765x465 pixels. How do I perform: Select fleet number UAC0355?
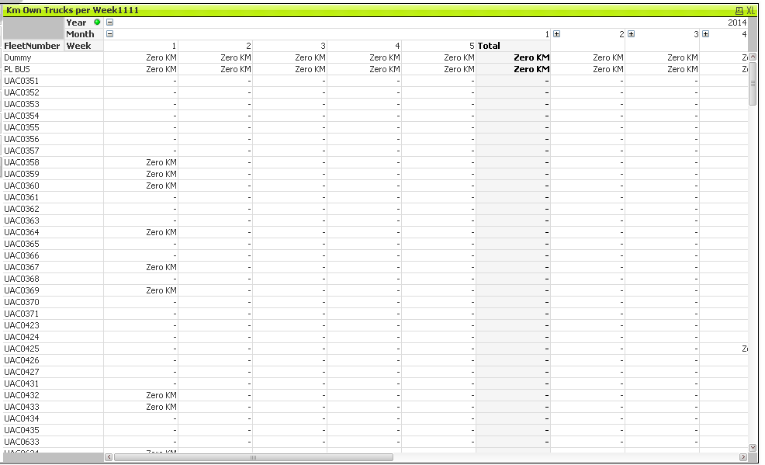(22, 128)
